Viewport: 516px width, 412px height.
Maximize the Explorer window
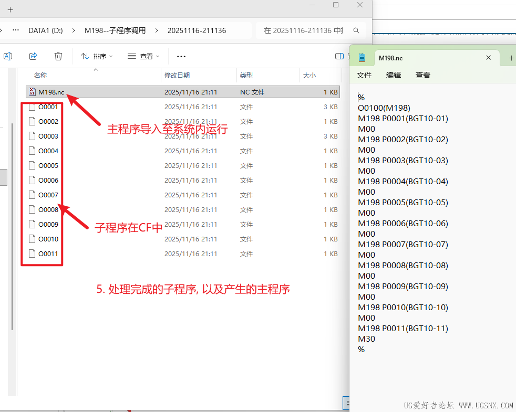point(336,5)
